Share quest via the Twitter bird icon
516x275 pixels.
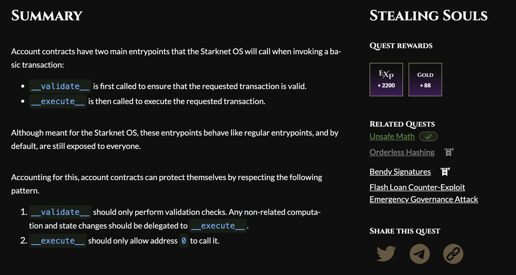coord(386,254)
